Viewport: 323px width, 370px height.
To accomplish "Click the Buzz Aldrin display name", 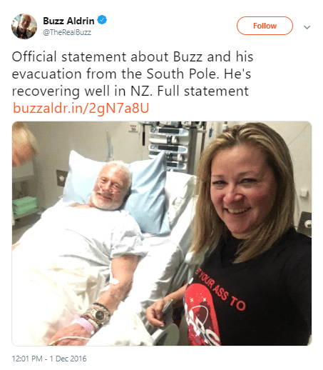I will (68, 21).
